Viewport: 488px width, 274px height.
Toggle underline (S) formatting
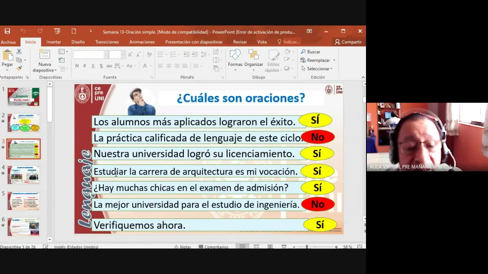pos(93,66)
